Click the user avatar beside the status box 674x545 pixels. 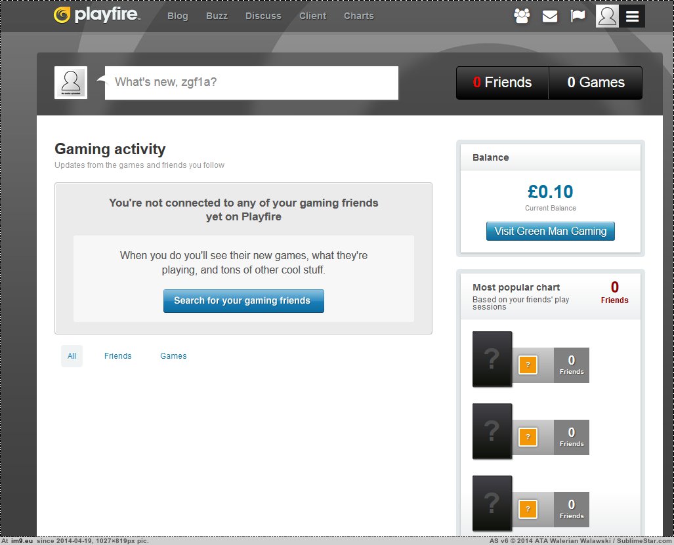(71, 83)
